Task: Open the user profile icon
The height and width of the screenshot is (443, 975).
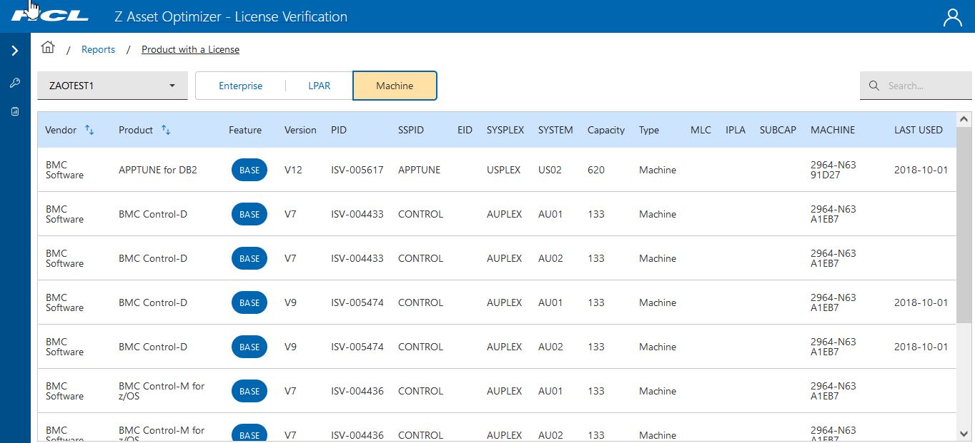Action: click(x=952, y=17)
